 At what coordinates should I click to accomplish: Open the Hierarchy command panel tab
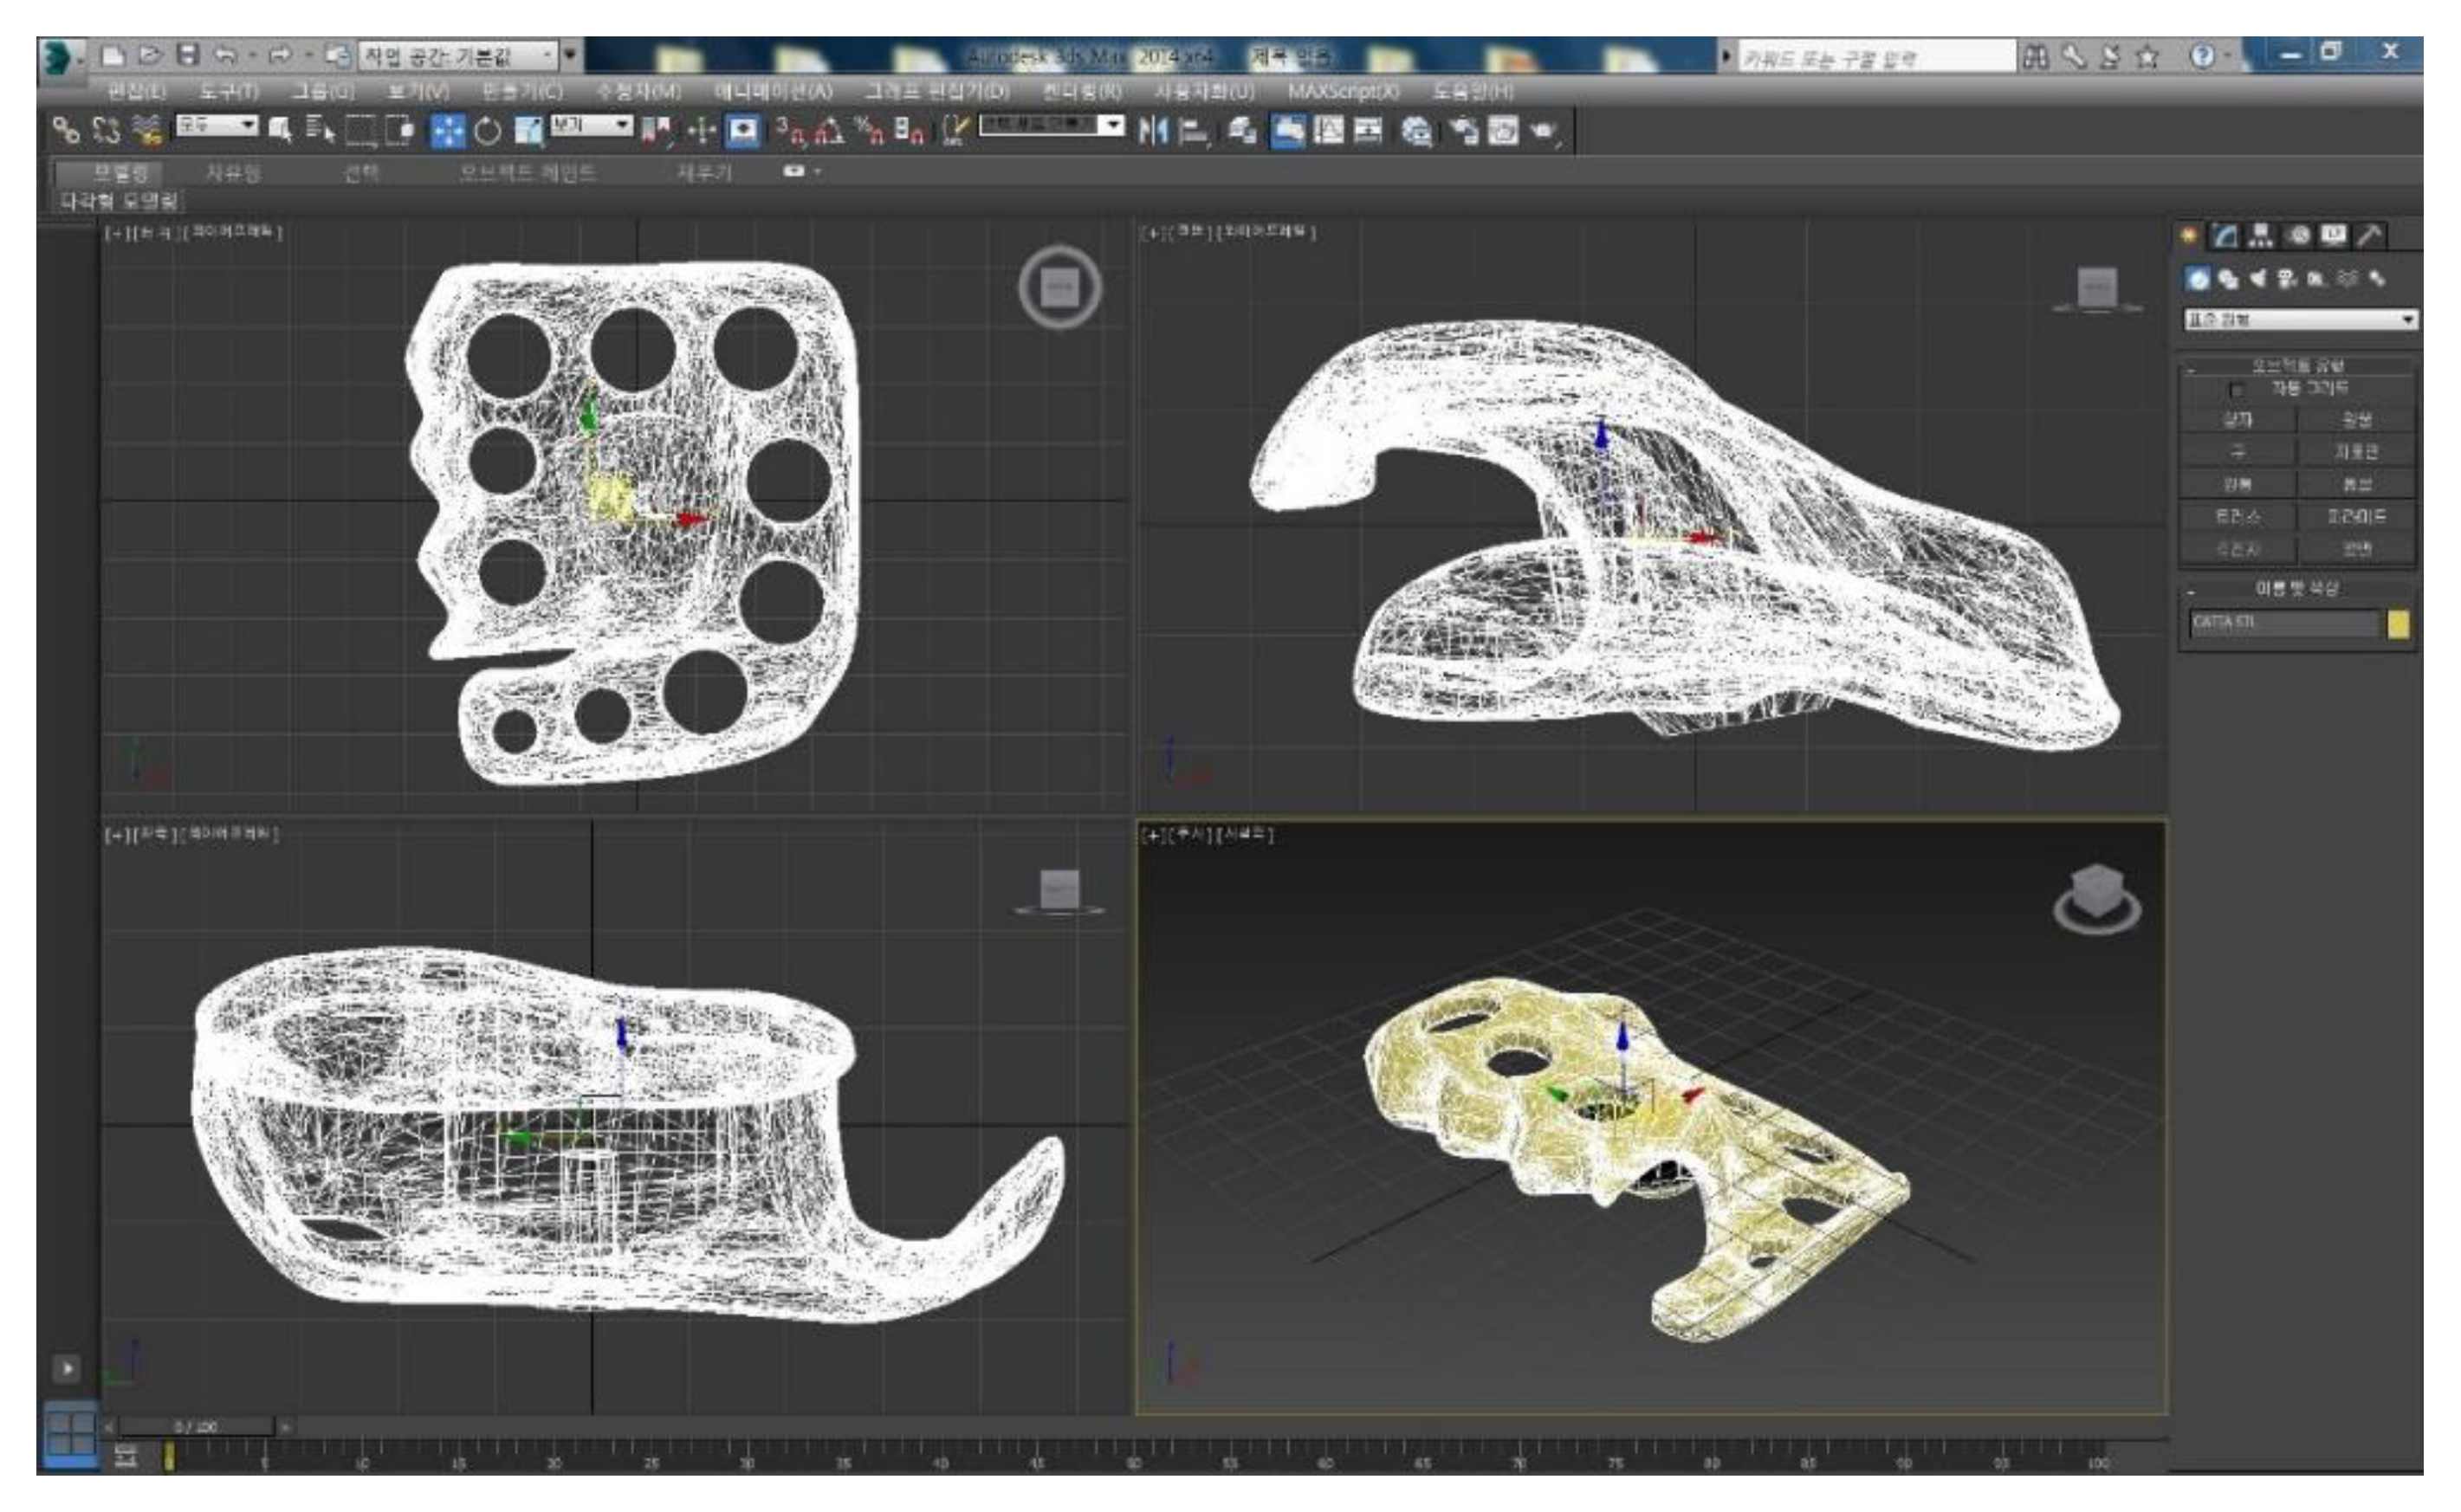point(2260,236)
